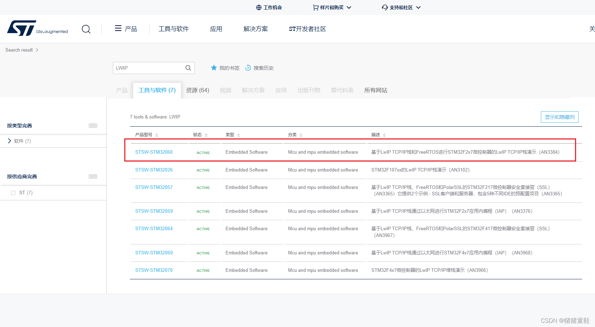Click the star icon for 我的书签
The width and height of the screenshot is (595, 327).
(x=214, y=68)
